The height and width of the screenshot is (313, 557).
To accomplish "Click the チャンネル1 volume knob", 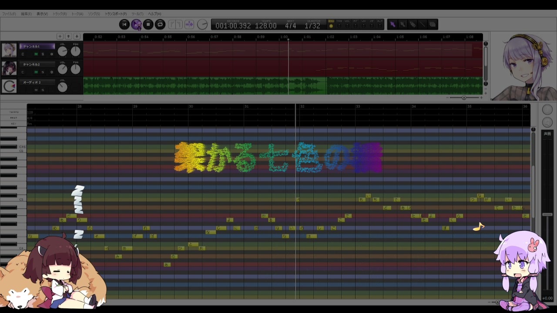I will pos(63,52).
